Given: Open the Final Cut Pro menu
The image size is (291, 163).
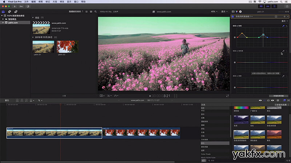Looking at the screenshot, I should click(15, 2).
